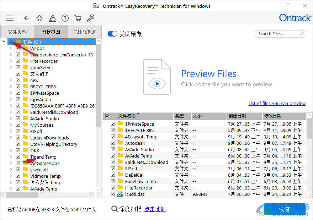Sort by the 类型 column header

[x=182, y=116]
